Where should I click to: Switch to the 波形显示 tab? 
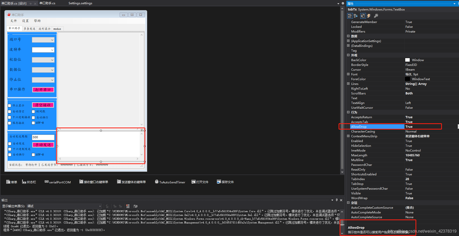click(x=44, y=29)
